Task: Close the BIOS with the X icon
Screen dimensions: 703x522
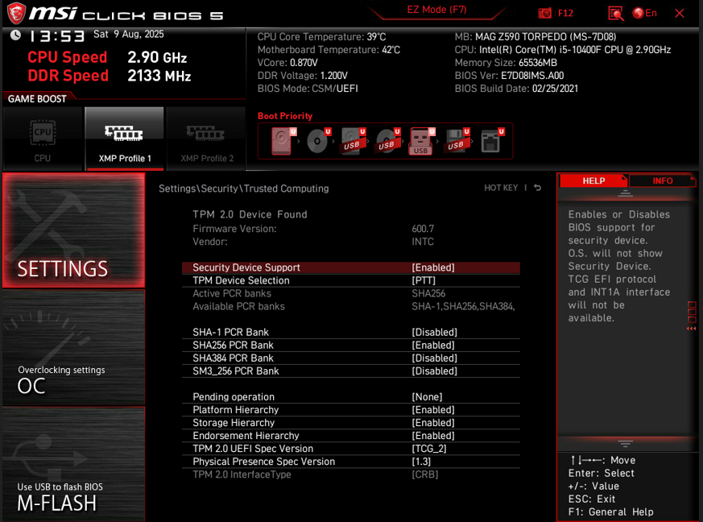Action: click(679, 14)
